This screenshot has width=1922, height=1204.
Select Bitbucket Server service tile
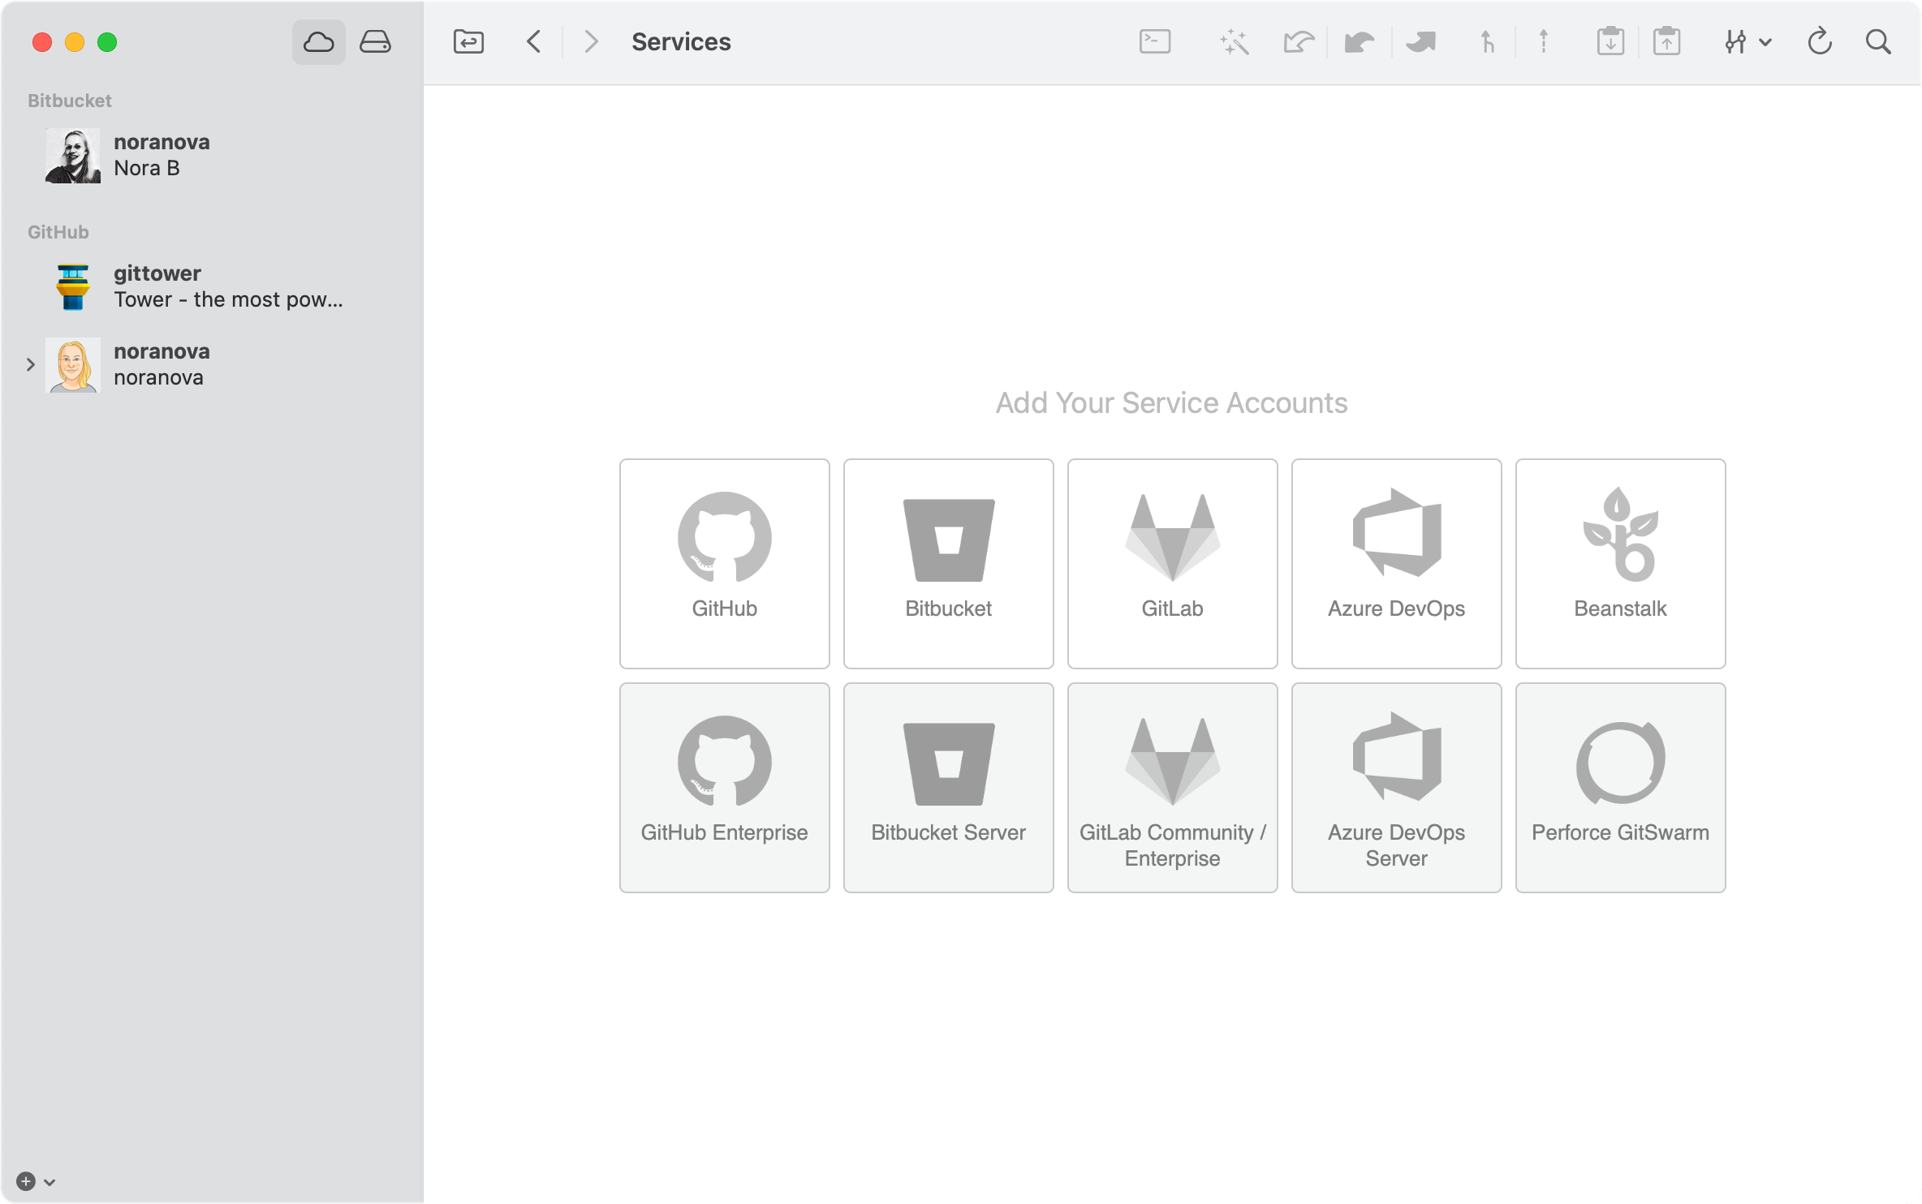pos(948,787)
